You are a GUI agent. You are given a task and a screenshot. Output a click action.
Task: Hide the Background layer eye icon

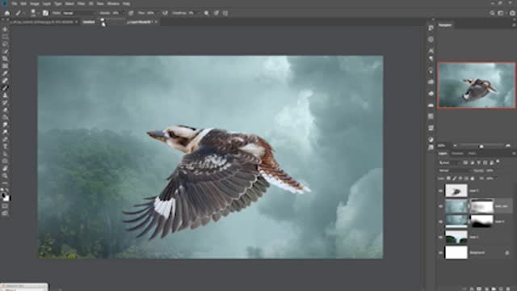(x=440, y=253)
